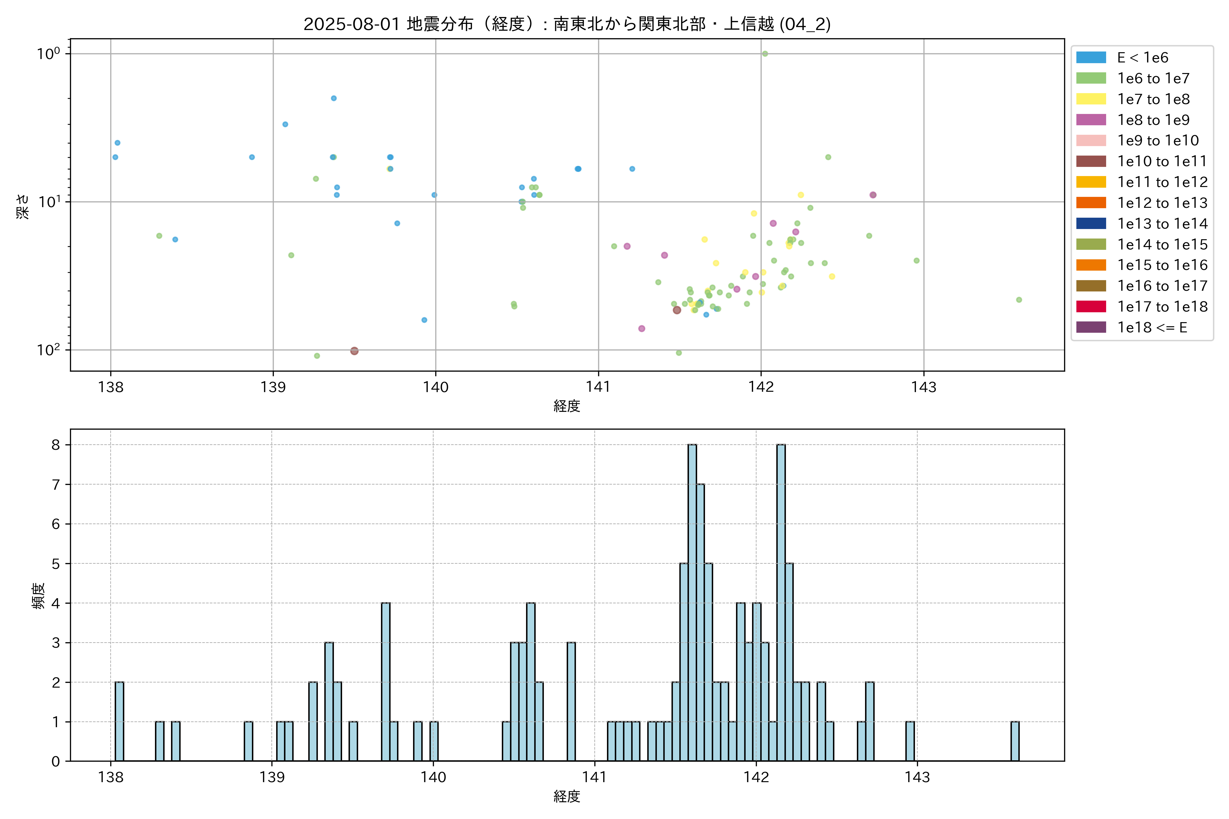Click the brown point near longitude 139.5
The height and width of the screenshot is (819, 1229).
click(x=354, y=351)
